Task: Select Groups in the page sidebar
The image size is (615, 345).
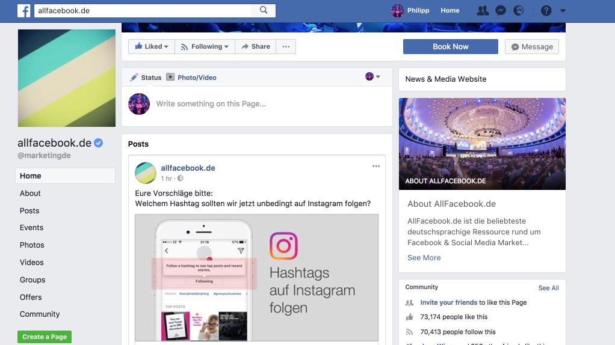Action: pyautogui.click(x=32, y=279)
